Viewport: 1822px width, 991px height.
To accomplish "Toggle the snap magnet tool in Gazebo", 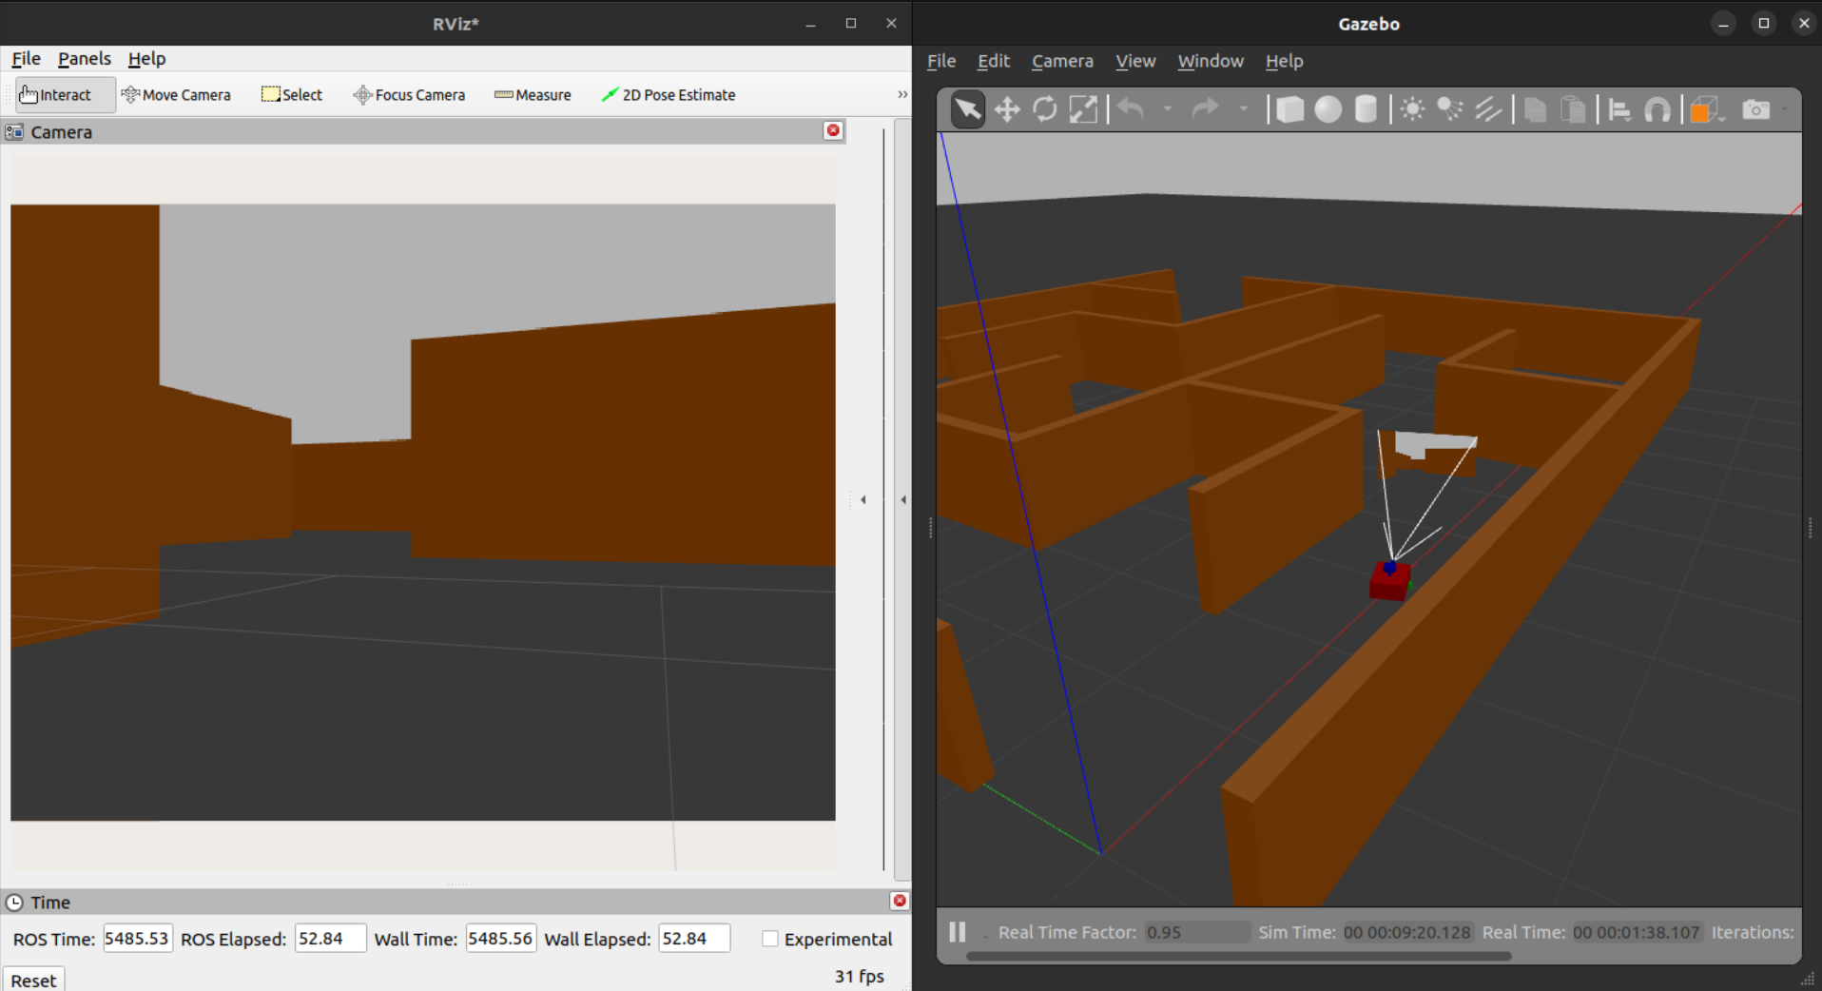I will coord(1657,109).
